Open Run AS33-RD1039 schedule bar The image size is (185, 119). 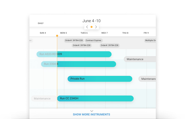click(x=74, y=54)
